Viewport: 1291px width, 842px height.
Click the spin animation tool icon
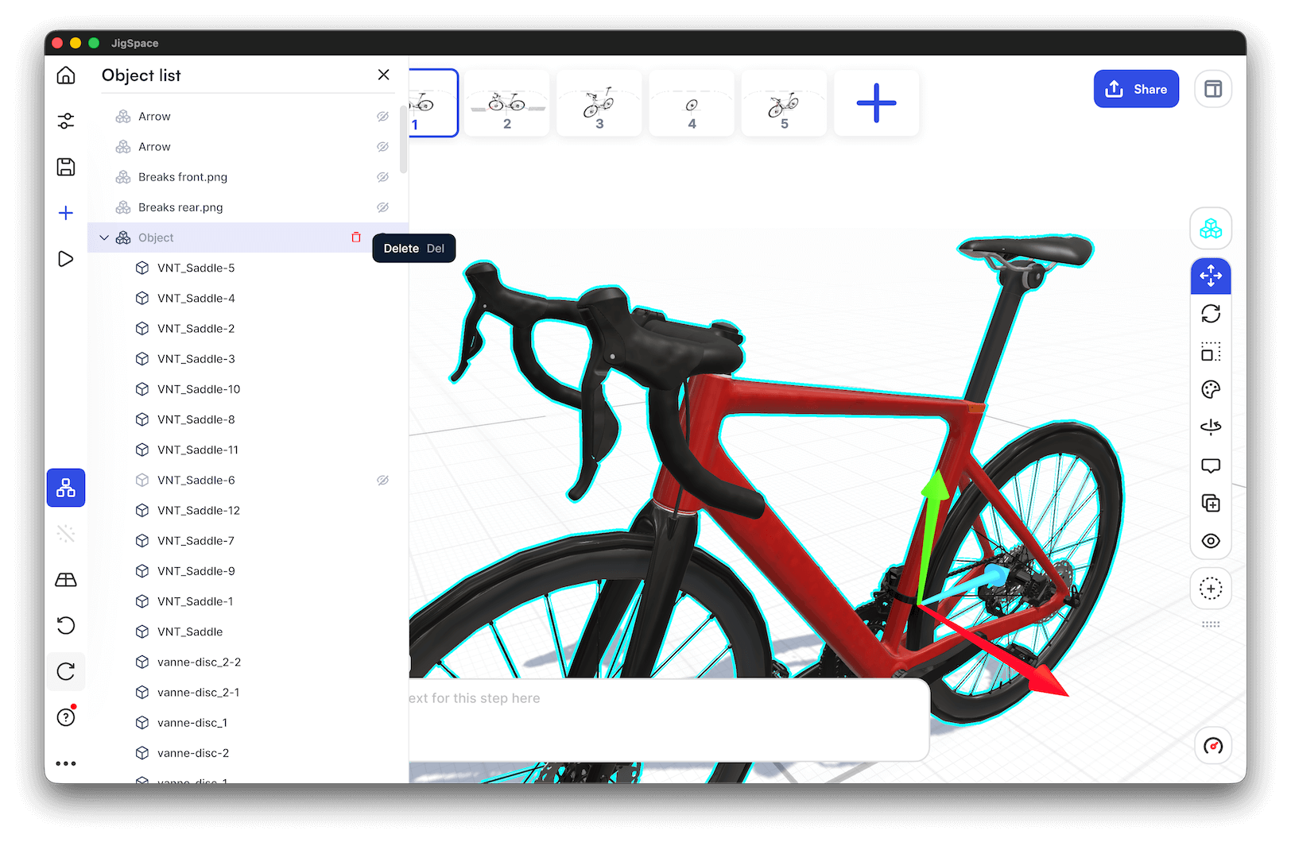point(1211,427)
